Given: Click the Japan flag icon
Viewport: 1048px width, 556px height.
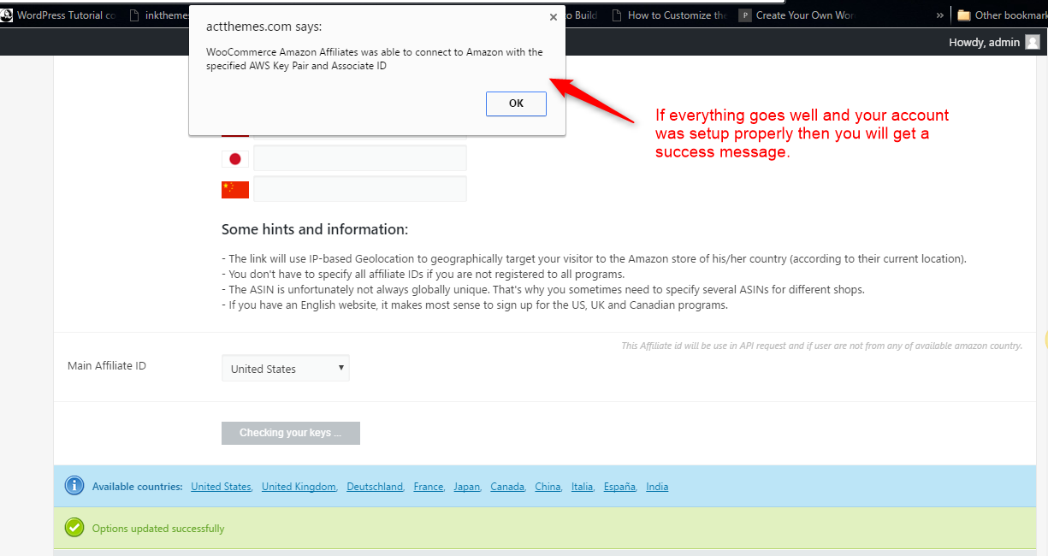Looking at the screenshot, I should tap(235, 158).
